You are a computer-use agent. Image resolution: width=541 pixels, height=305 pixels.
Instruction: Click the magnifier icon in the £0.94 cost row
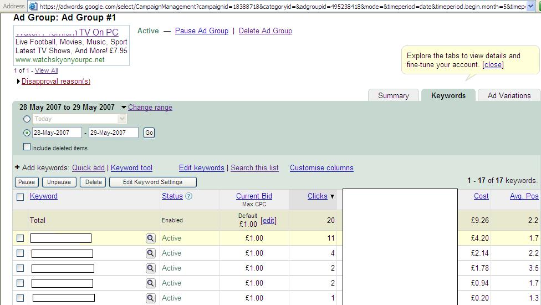(x=150, y=283)
